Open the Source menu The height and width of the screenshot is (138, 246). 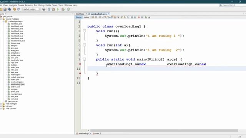[x=21, y=5]
